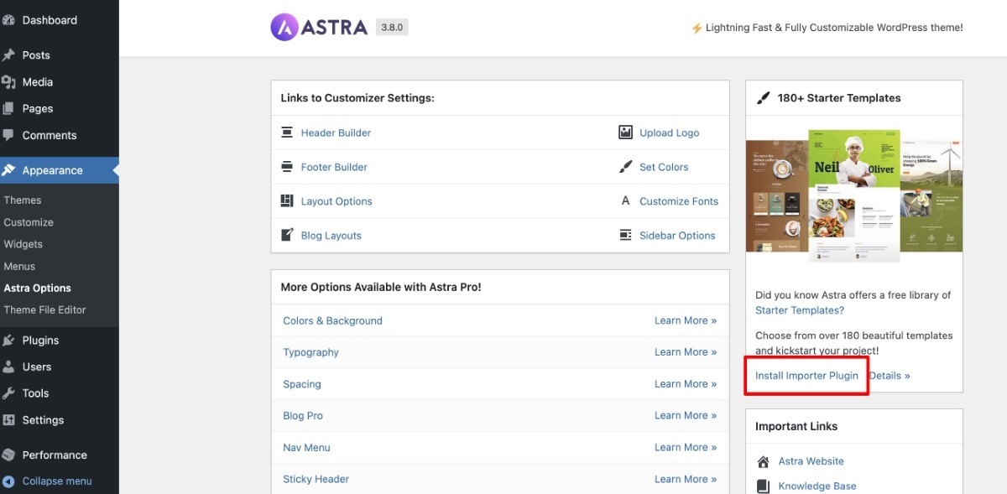1007x494 pixels.
Task: Click the Upload Logo link
Action: coord(669,133)
